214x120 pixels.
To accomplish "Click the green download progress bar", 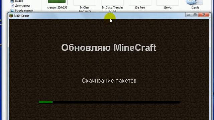I will [x=46, y=102].
